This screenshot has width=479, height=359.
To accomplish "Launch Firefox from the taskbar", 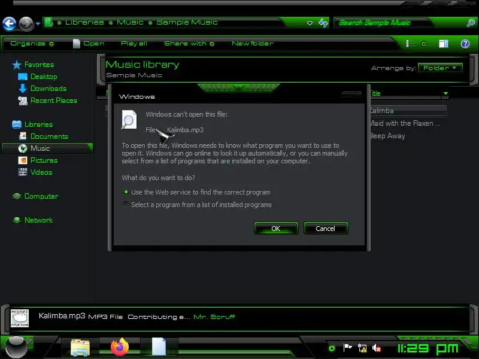I will [120, 347].
